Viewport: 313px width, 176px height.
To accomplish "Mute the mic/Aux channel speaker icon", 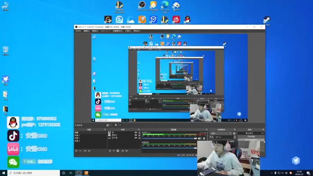I will (200, 138).
